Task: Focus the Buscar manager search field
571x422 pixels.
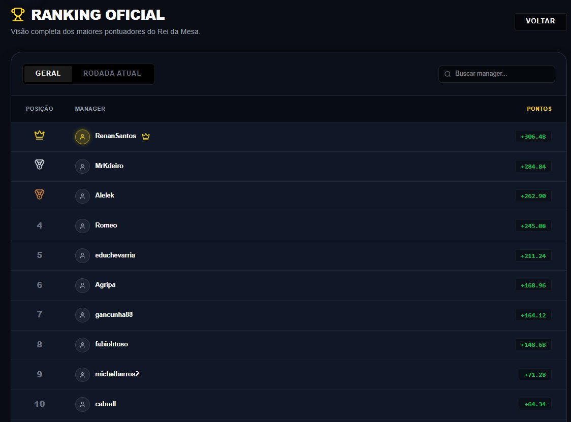Action: click(497, 74)
